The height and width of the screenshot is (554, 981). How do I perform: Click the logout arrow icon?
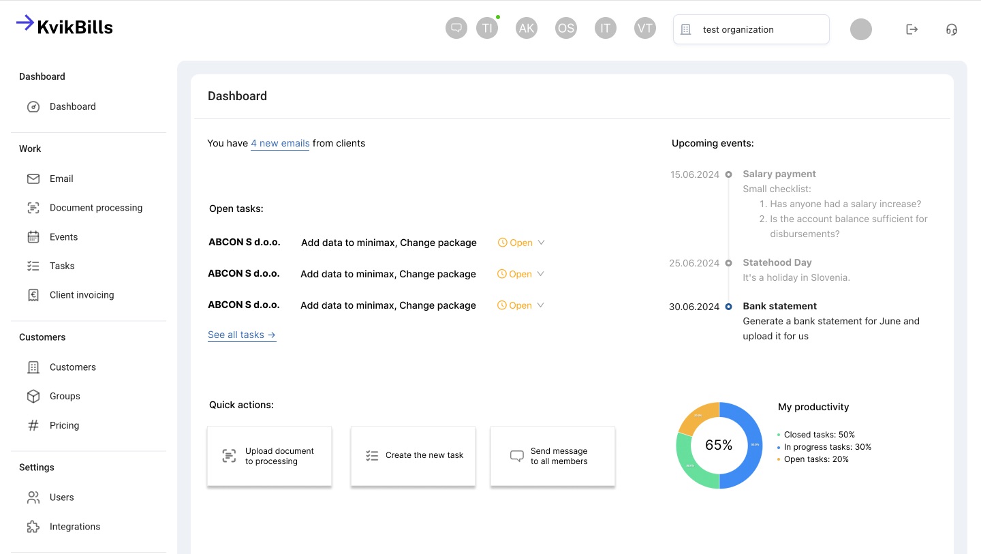pos(912,29)
